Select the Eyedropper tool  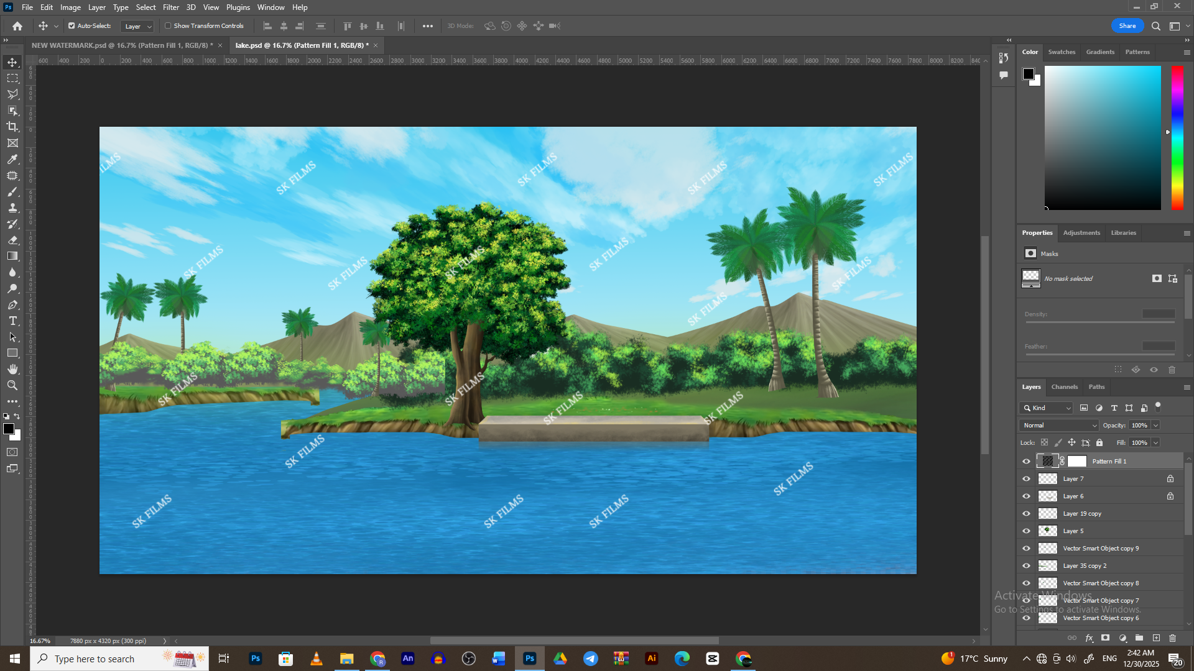coord(12,159)
